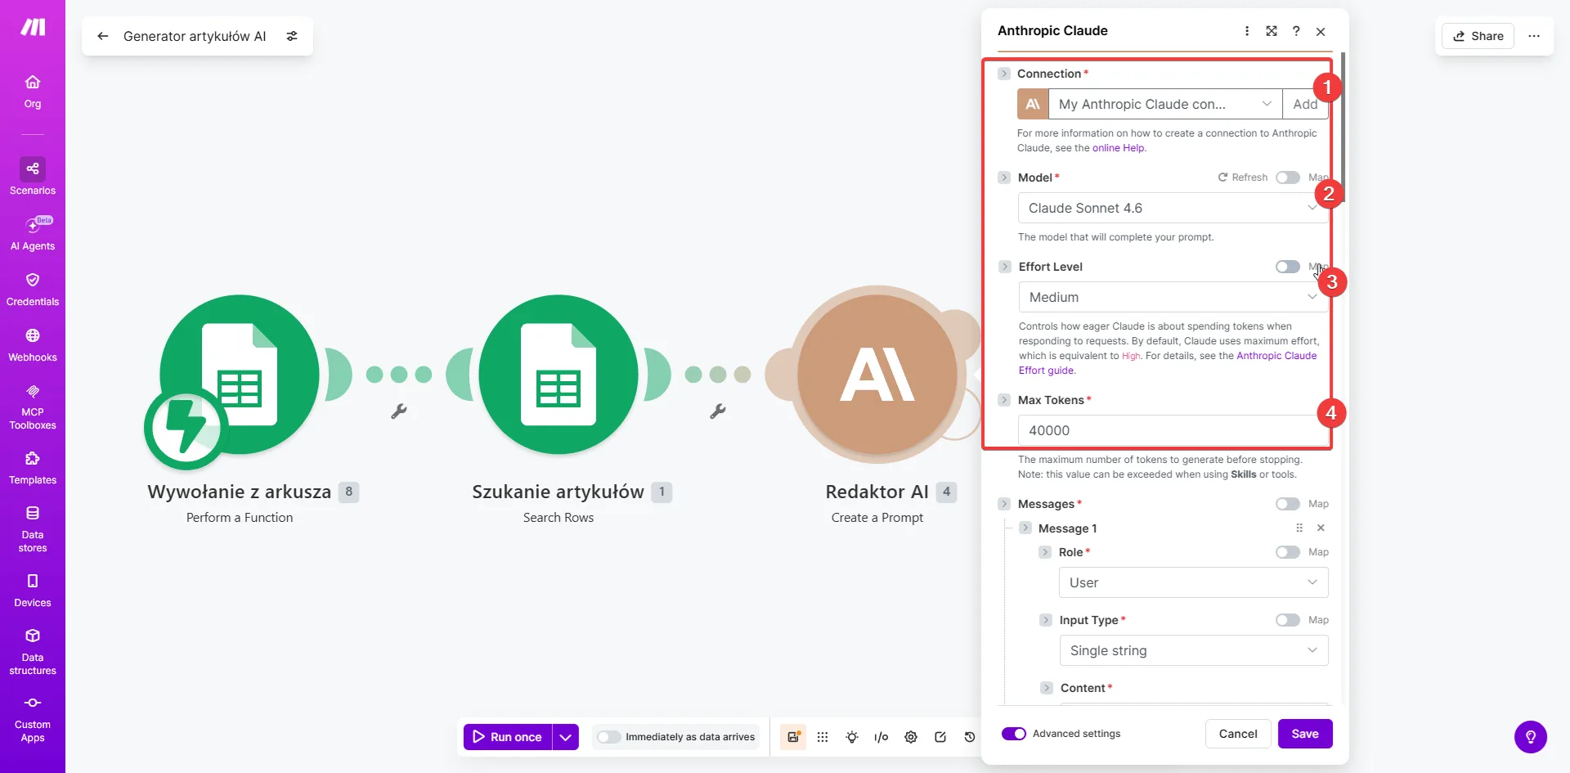The image size is (1570, 773).
Task: Click Save button
Action: click(x=1305, y=734)
